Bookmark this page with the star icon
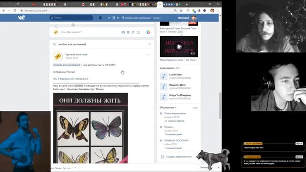The width and height of the screenshot is (306, 172). pyautogui.click(x=181, y=11)
